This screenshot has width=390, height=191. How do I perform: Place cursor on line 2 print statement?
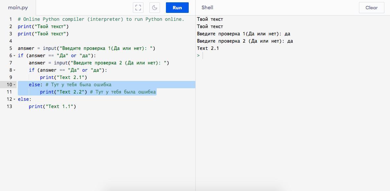pos(43,26)
